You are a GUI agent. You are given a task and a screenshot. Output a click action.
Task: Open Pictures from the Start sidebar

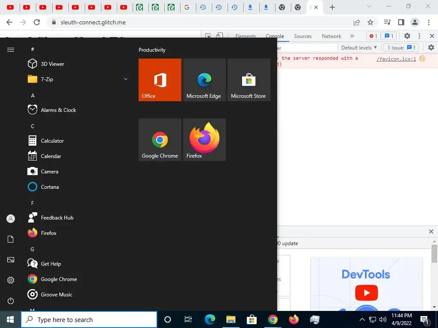coord(11,260)
